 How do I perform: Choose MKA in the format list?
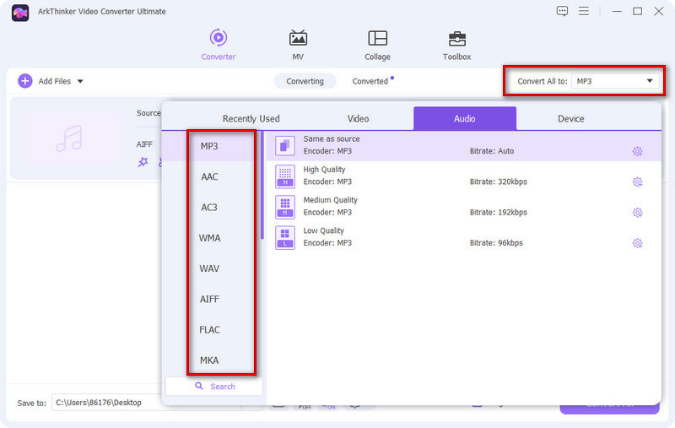(209, 360)
